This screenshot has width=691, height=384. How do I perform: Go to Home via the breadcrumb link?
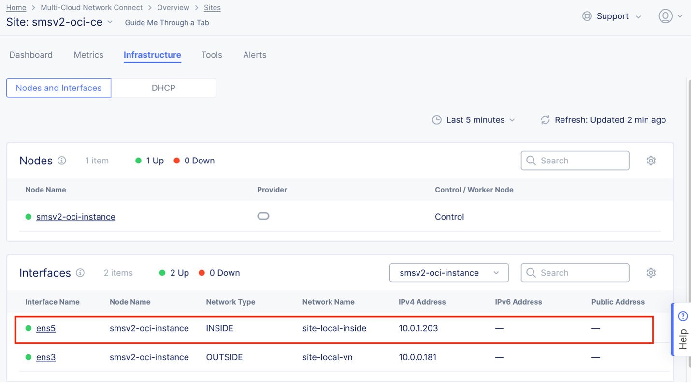click(16, 7)
